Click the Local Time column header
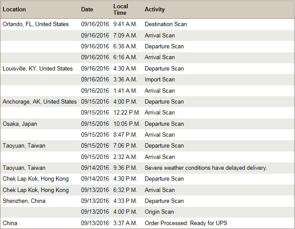 point(121,10)
